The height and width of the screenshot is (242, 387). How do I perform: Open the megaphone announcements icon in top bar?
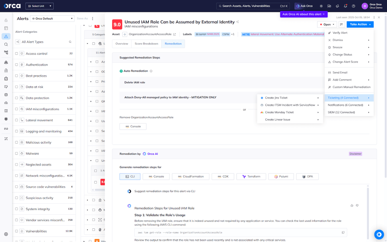337,6
